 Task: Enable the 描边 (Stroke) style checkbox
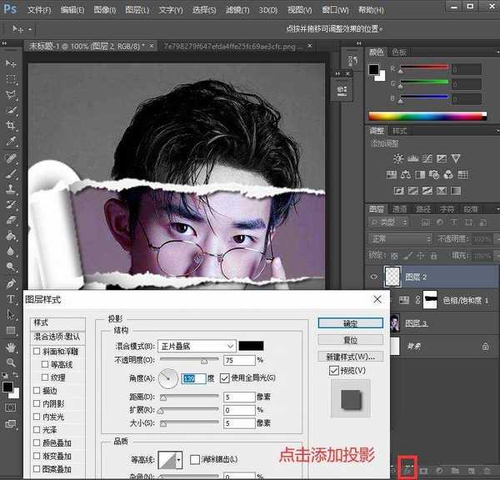pos(36,390)
